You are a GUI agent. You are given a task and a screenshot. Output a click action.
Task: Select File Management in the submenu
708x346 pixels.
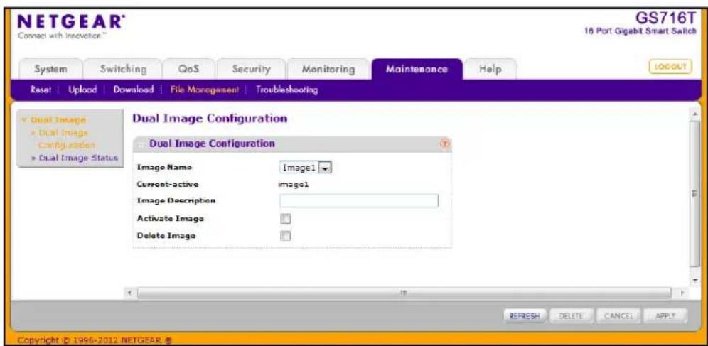pyautogui.click(x=204, y=90)
